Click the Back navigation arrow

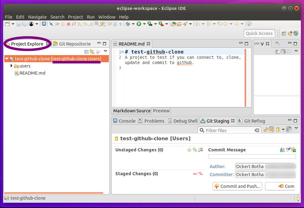point(225,24)
